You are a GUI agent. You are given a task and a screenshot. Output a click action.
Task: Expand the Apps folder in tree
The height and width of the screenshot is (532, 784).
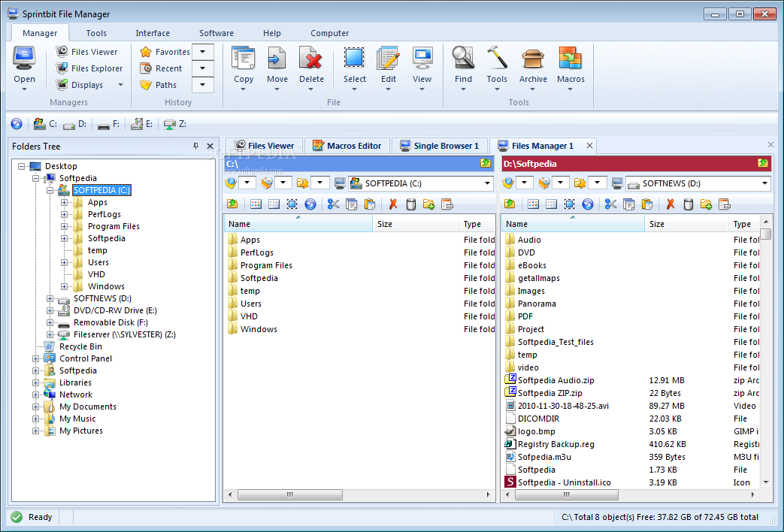point(64,202)
